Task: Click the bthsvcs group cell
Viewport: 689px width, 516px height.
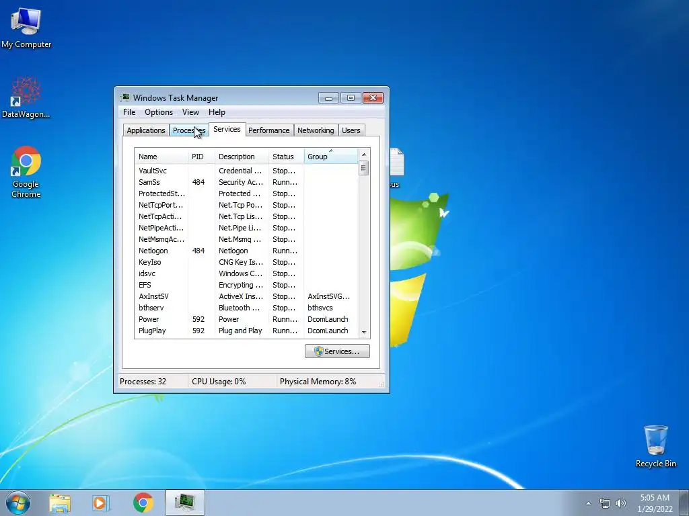Action: pos(320,308)
